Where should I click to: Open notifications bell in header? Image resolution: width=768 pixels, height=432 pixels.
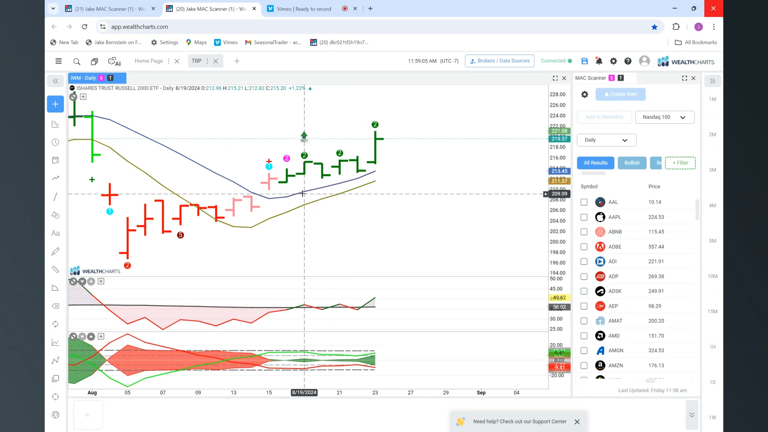click(x=599, y=61)
